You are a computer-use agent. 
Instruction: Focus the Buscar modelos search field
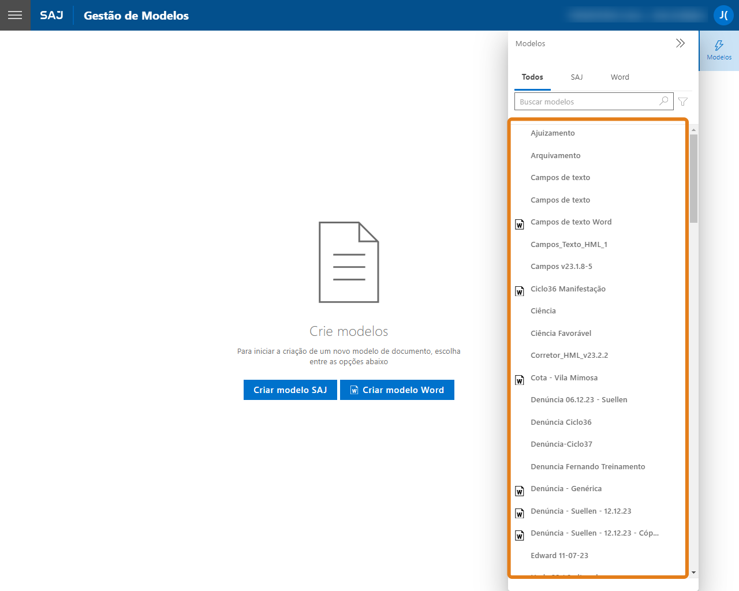[586, 102]
